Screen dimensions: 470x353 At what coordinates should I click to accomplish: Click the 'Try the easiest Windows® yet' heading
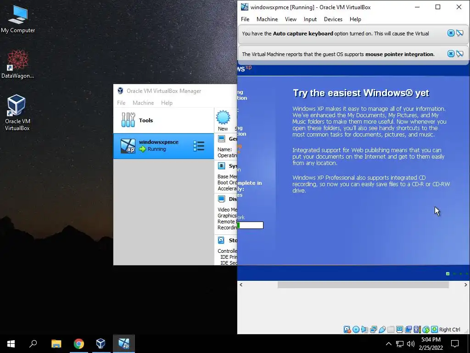coord(361,93)
